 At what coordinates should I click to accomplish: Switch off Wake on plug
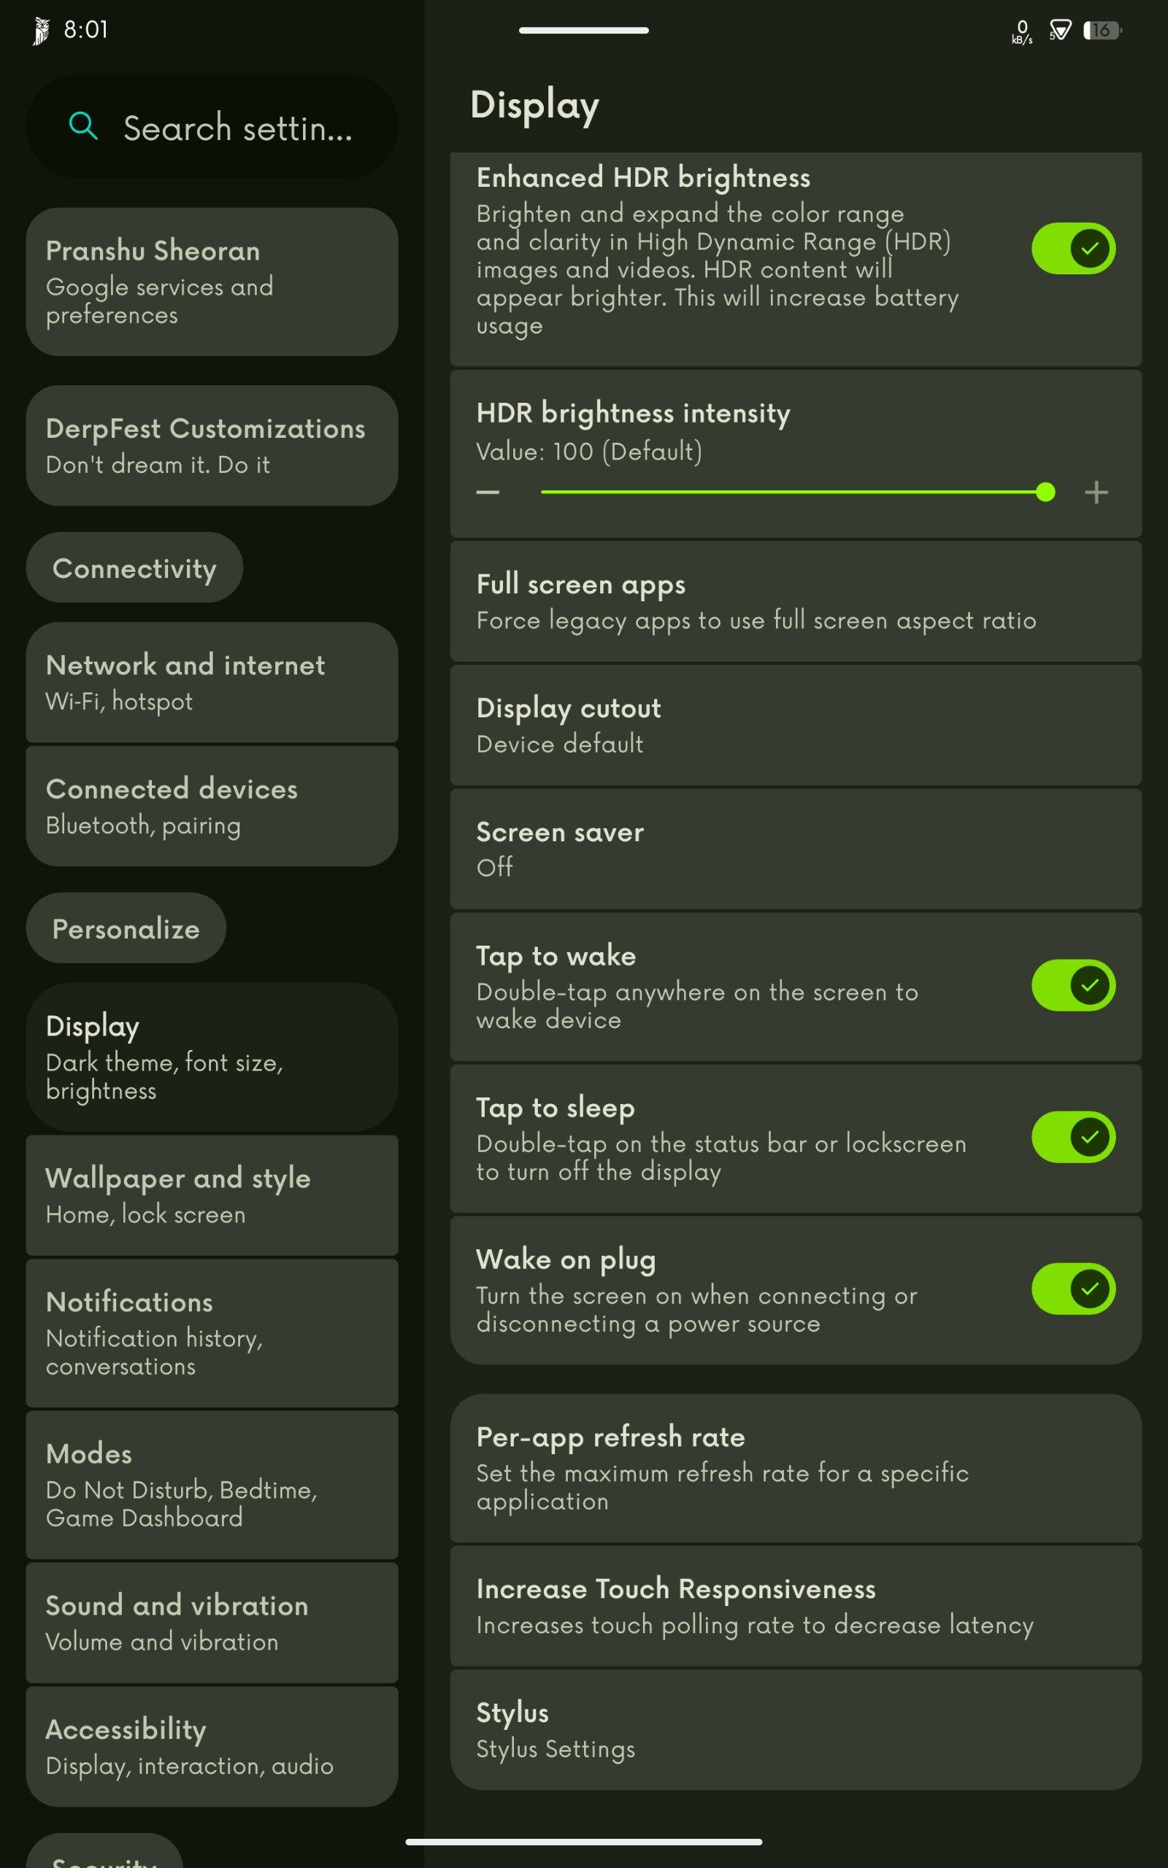[1073, 1289]
